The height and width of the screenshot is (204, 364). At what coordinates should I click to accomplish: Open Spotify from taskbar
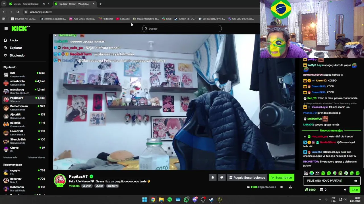(169, 199)
